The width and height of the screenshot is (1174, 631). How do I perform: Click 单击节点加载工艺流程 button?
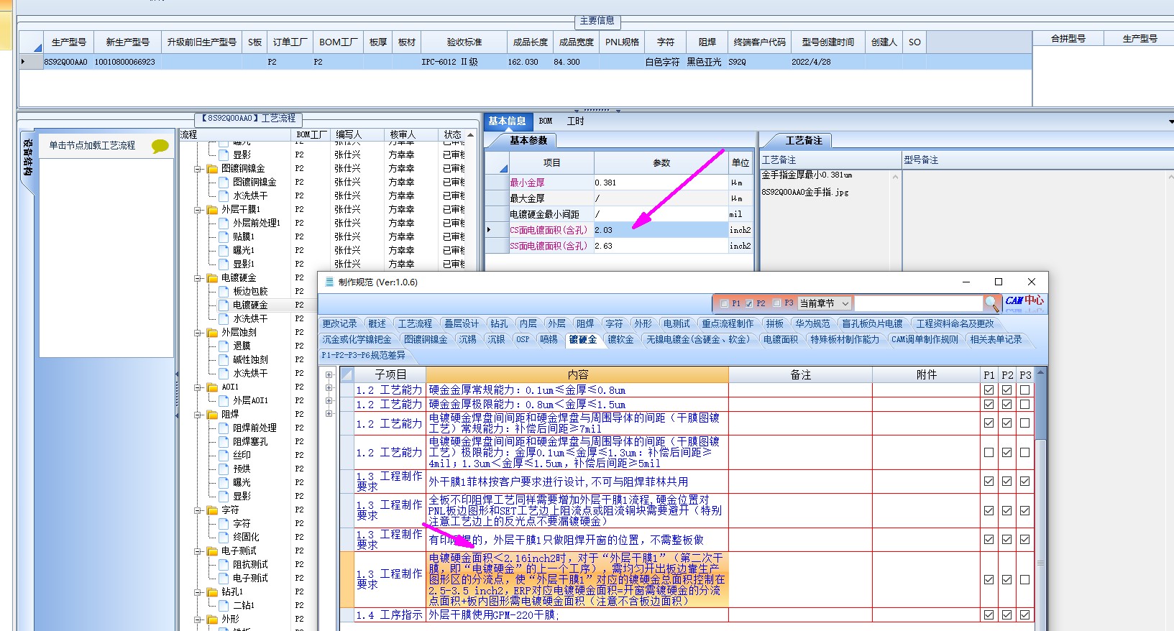(92, 145)
